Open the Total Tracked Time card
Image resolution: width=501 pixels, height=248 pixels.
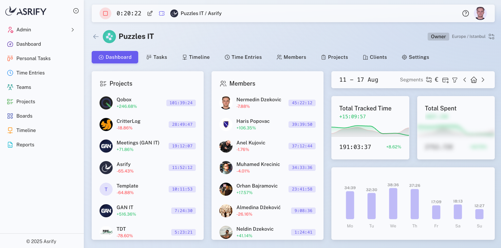tap(370, 128)
